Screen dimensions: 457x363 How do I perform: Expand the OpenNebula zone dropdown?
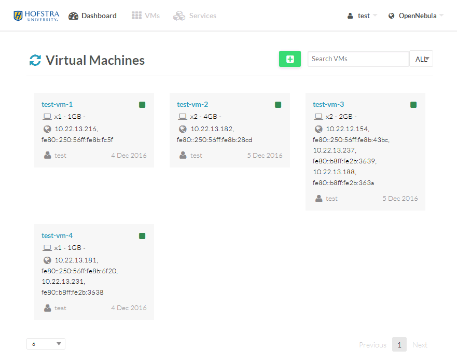pos(416,16)
